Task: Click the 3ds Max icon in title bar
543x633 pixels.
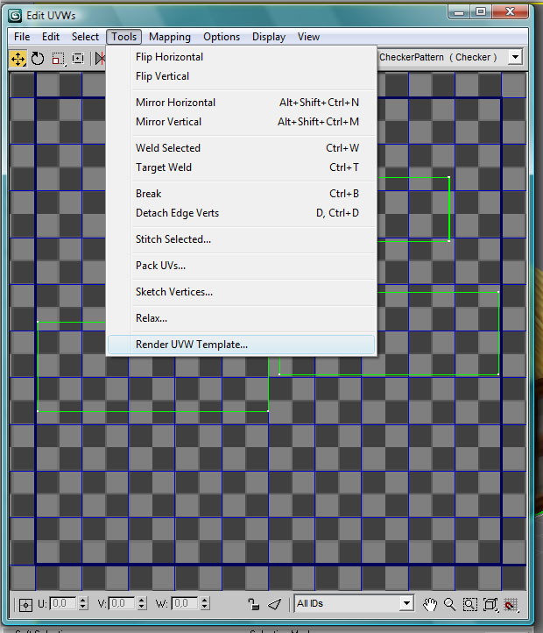Action: click(15, 15)
